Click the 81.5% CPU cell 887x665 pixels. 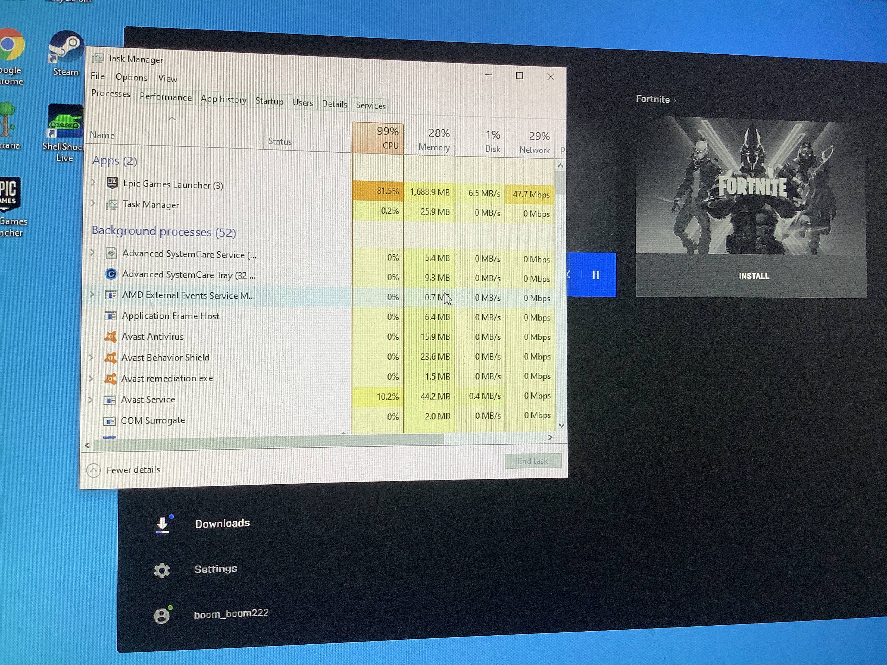coord(378,191)
